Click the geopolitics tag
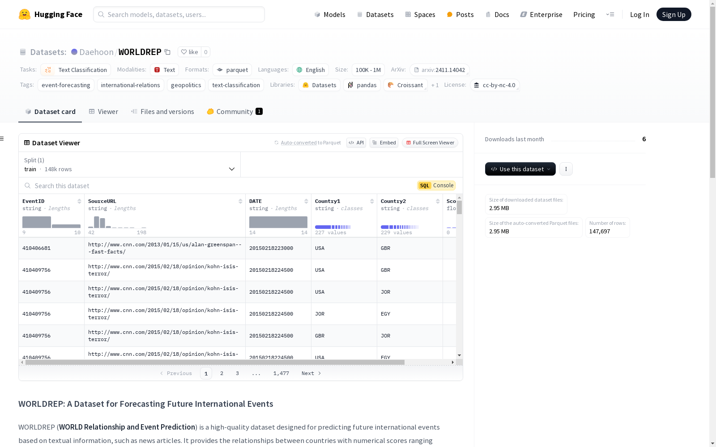Viewport: 716px width, 447px height. point(186,85)
